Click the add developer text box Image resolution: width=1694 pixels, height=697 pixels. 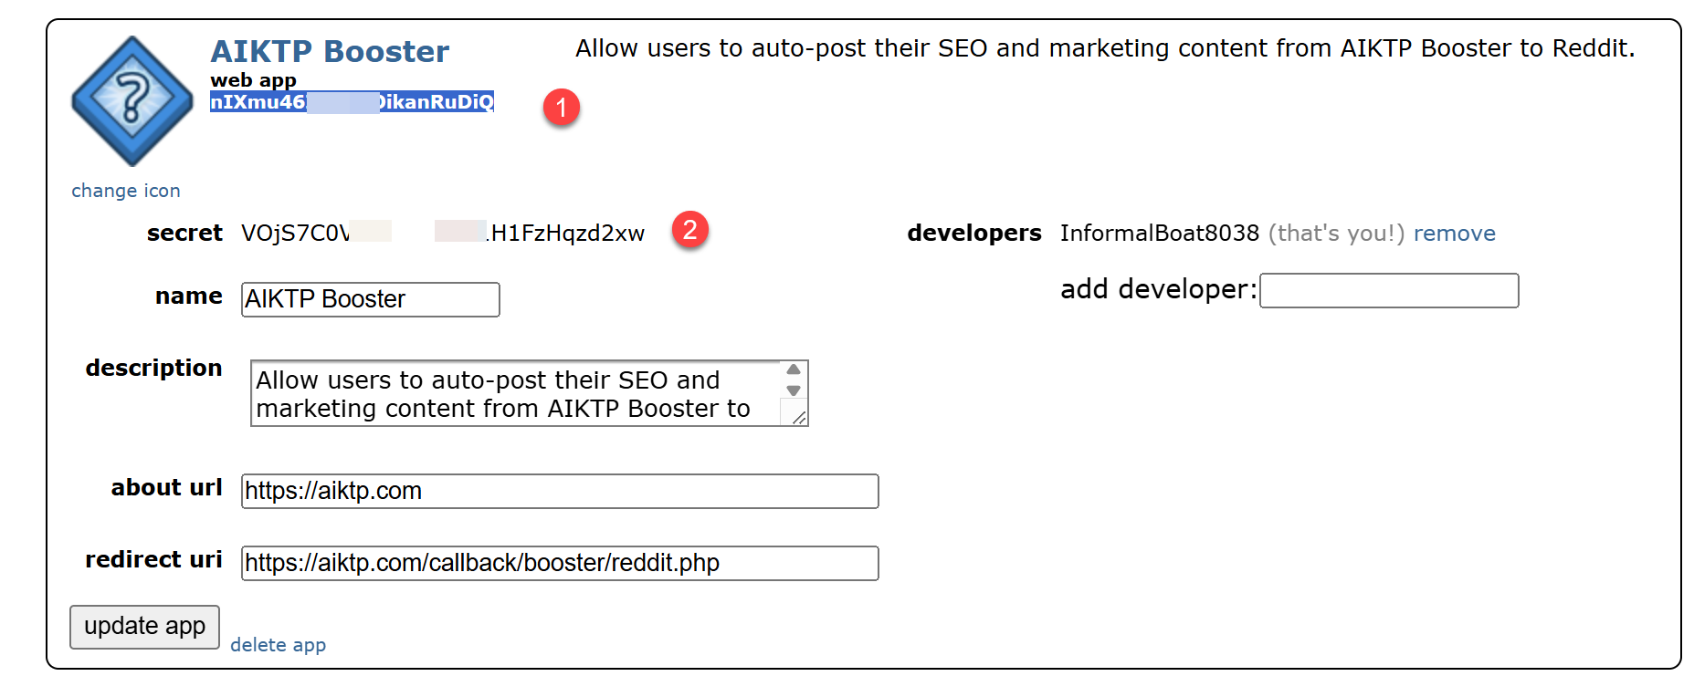point(1388,291)
